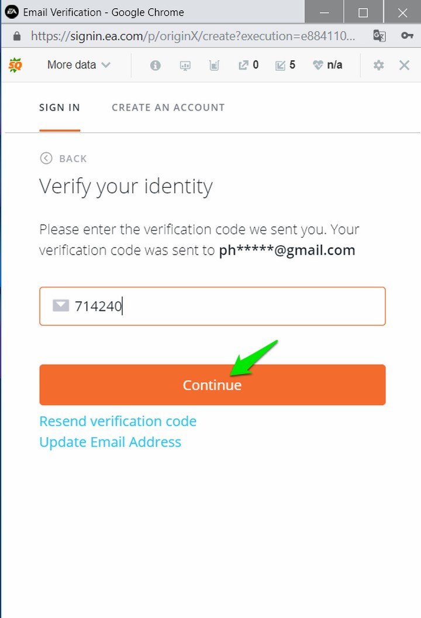Viewport: 421px width, 618px height.
Task: Open SEOquake settings gear
Action: (x=379, y=66)
